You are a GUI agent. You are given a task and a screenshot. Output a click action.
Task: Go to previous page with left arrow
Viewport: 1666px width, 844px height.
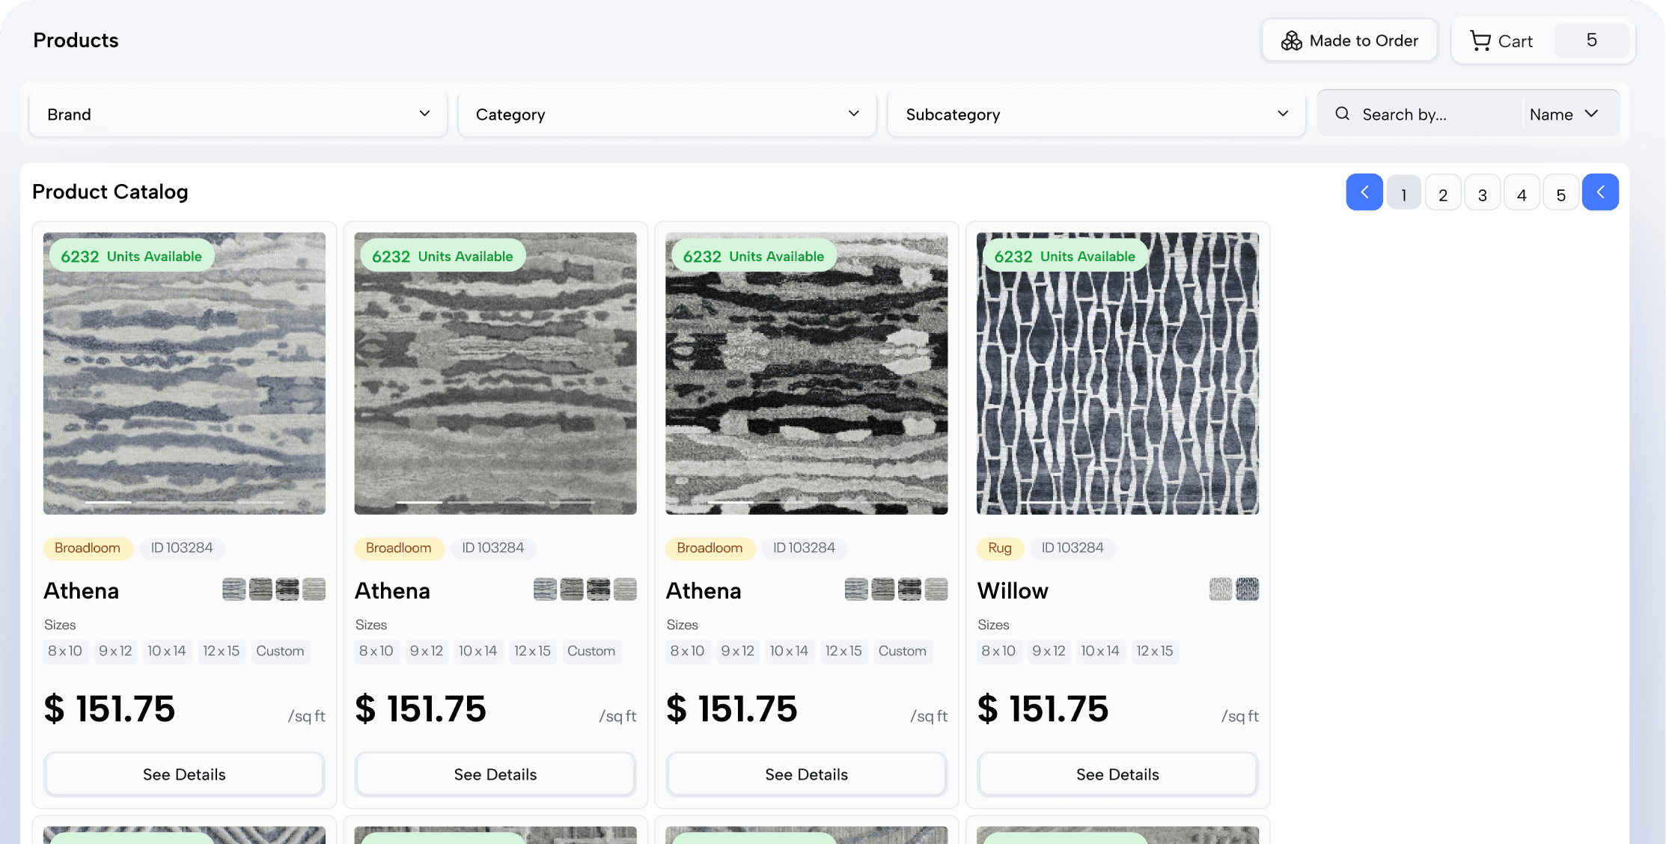[1364, 192]
